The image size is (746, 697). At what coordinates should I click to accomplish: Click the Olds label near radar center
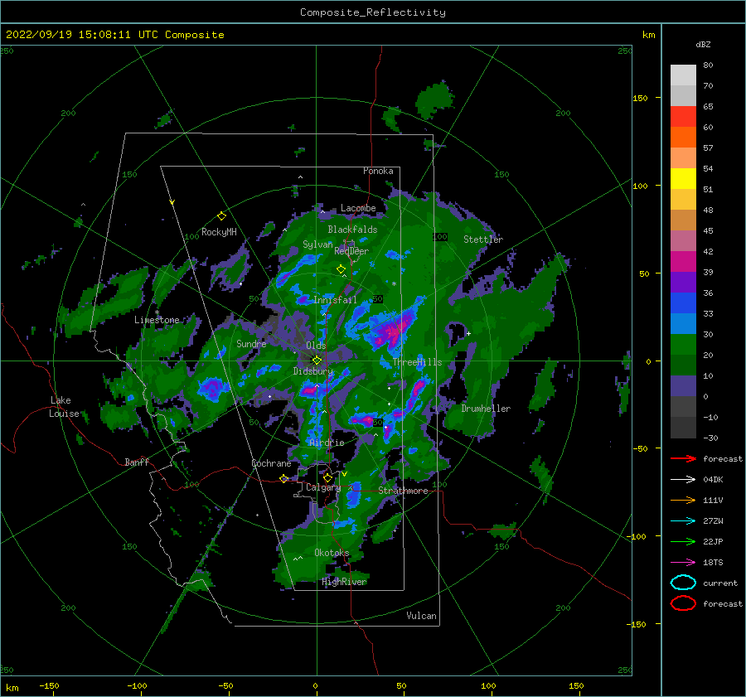[x=316, y=346]
